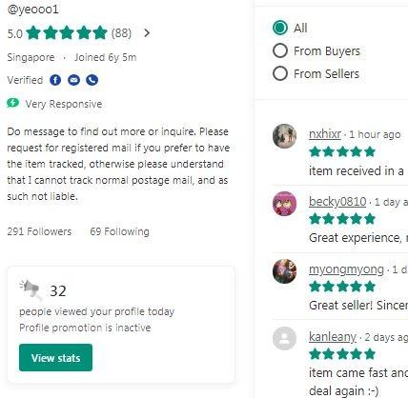408x398 pixels.
Task: Click the megaphone profile promotion icon
Action: coord(31,289)
